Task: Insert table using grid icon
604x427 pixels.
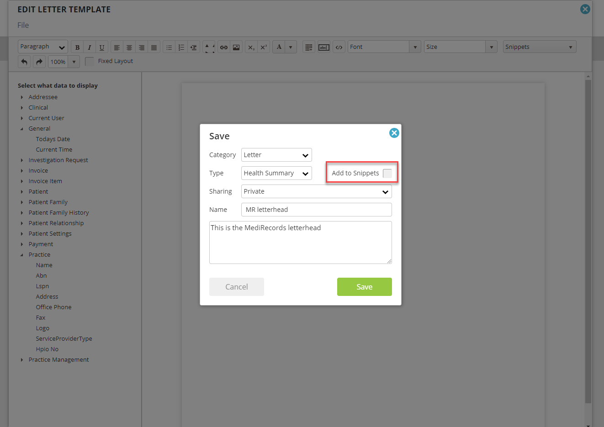Action: click(309, 47)
